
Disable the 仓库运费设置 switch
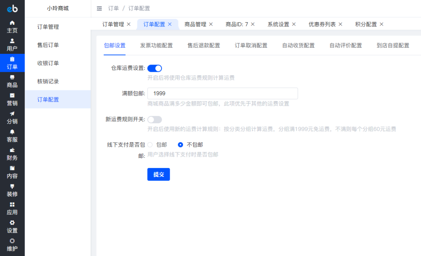pyautogui.click(x=155, y=68)
